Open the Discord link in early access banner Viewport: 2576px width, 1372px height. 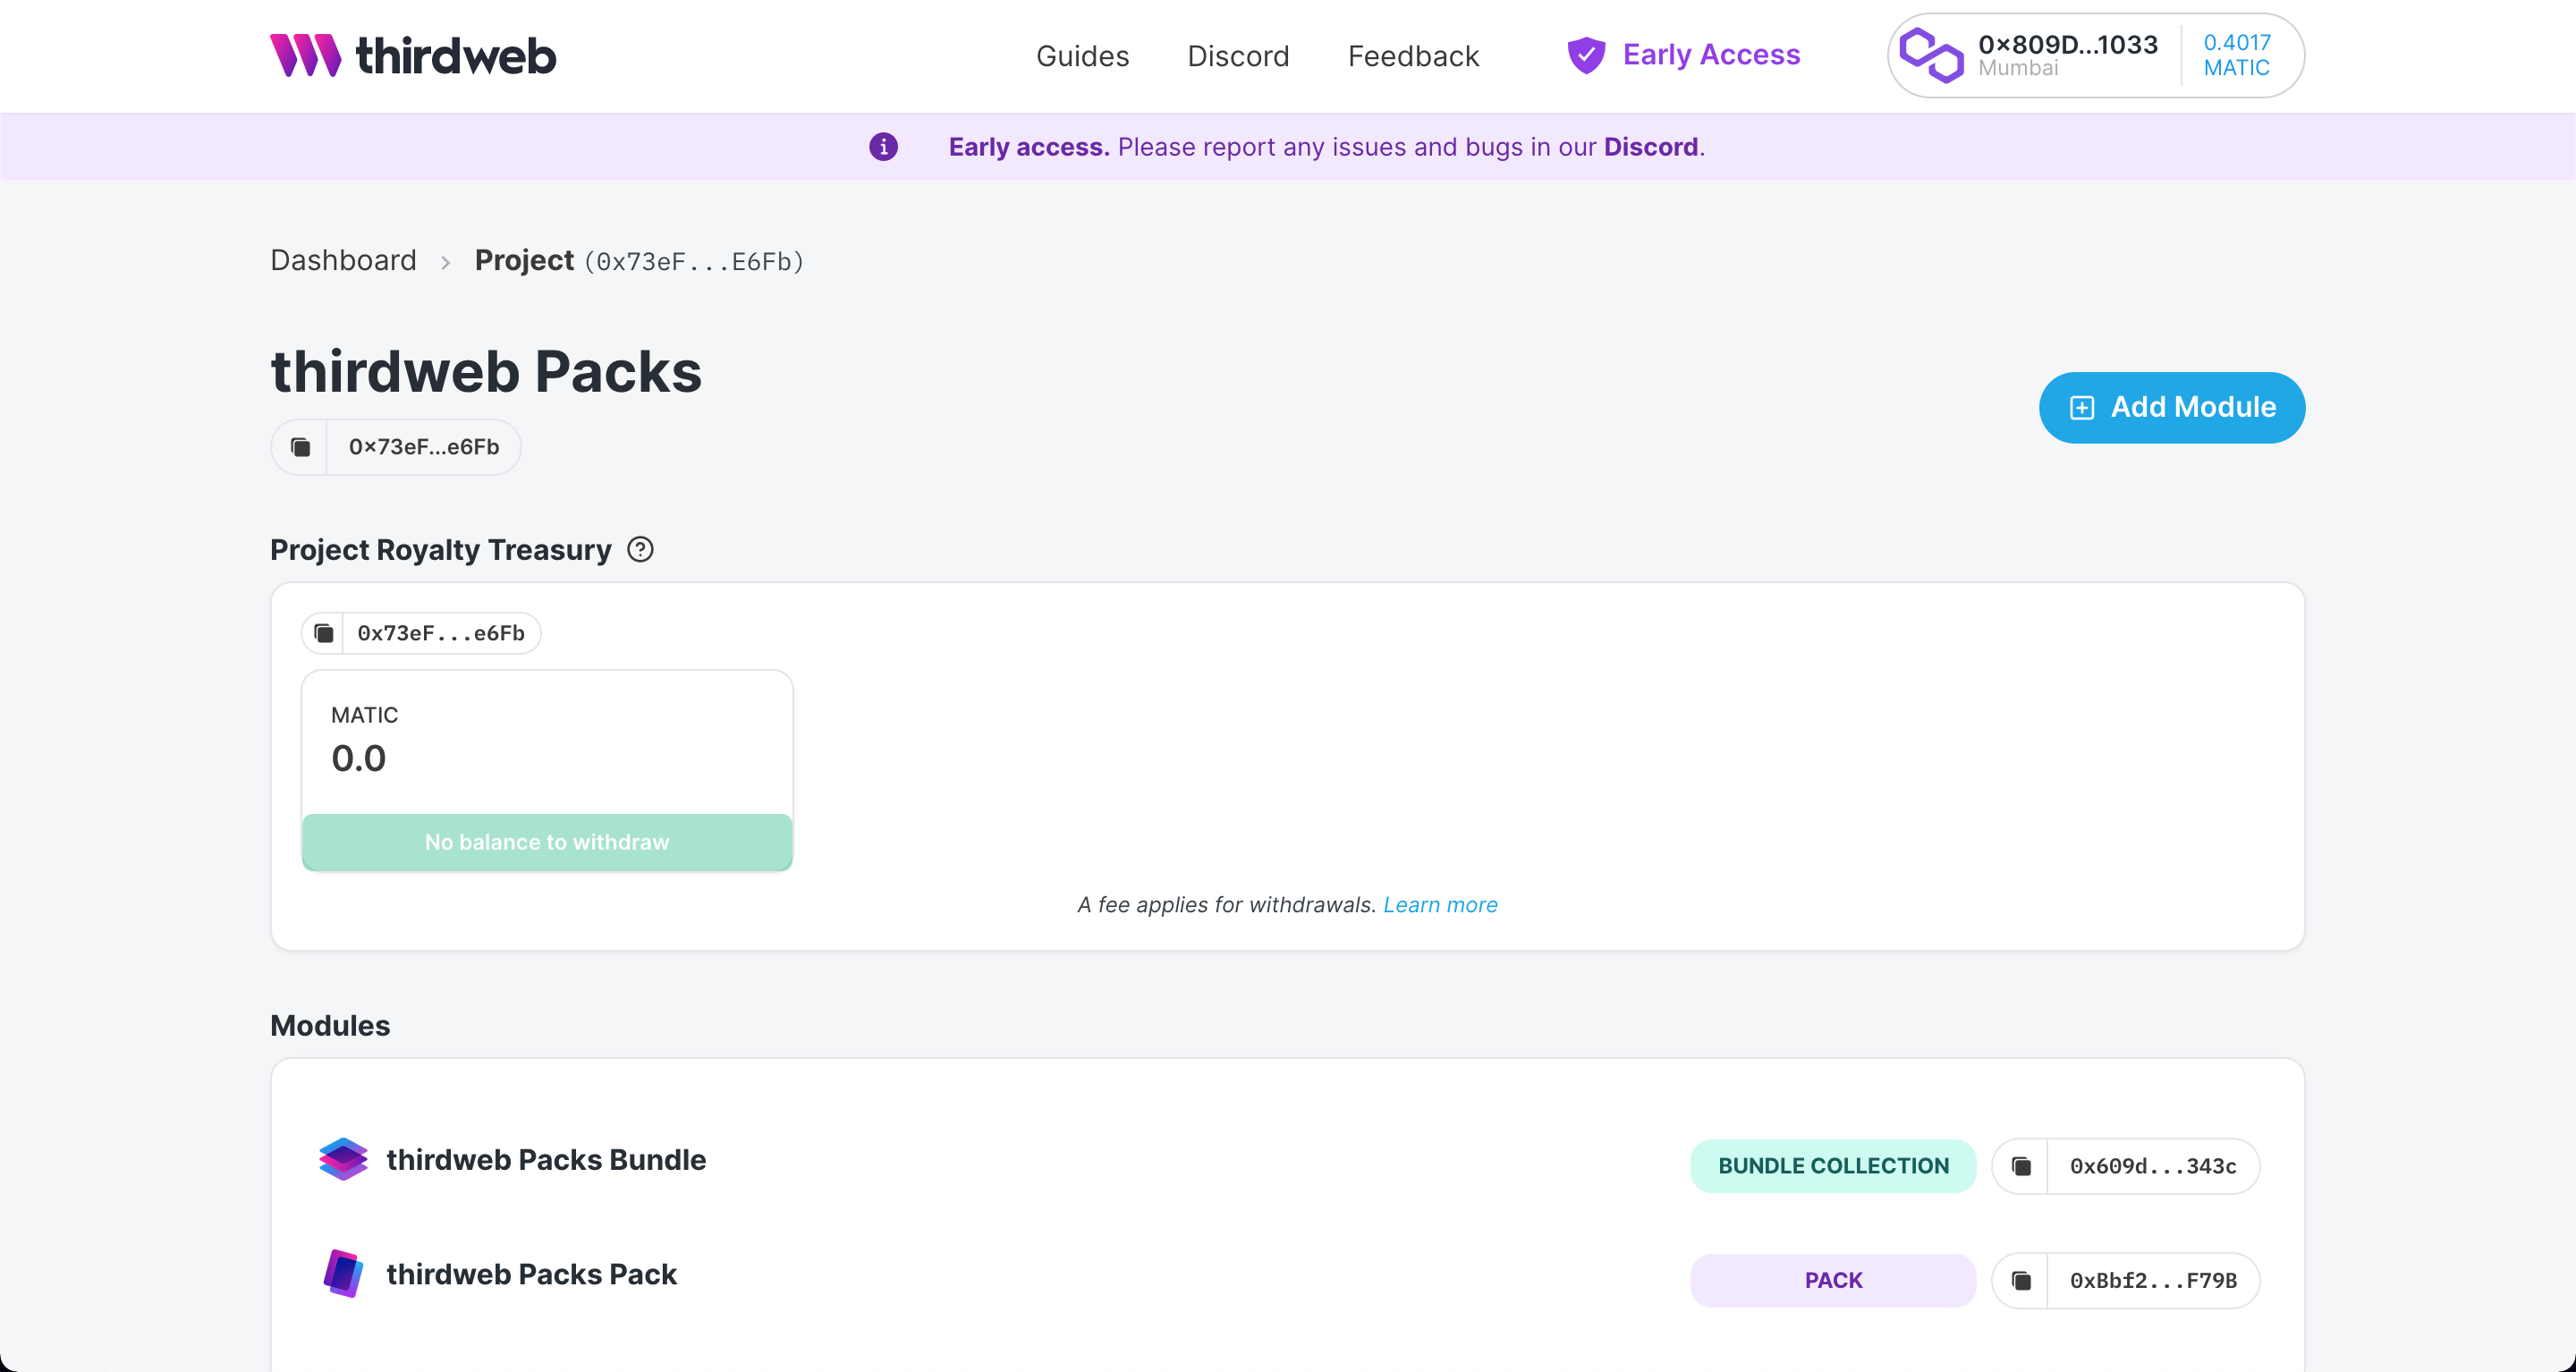[x=1650, y=147]
